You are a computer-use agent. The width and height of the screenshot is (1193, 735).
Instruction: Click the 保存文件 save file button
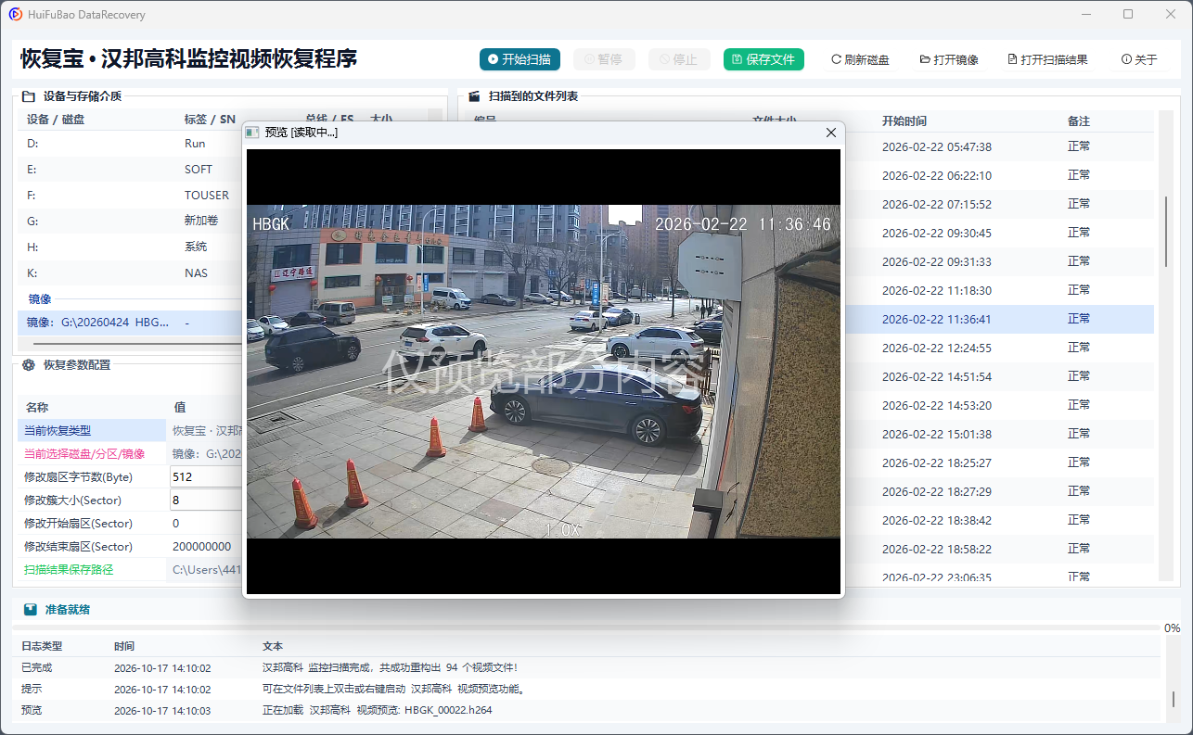point(763,59)
